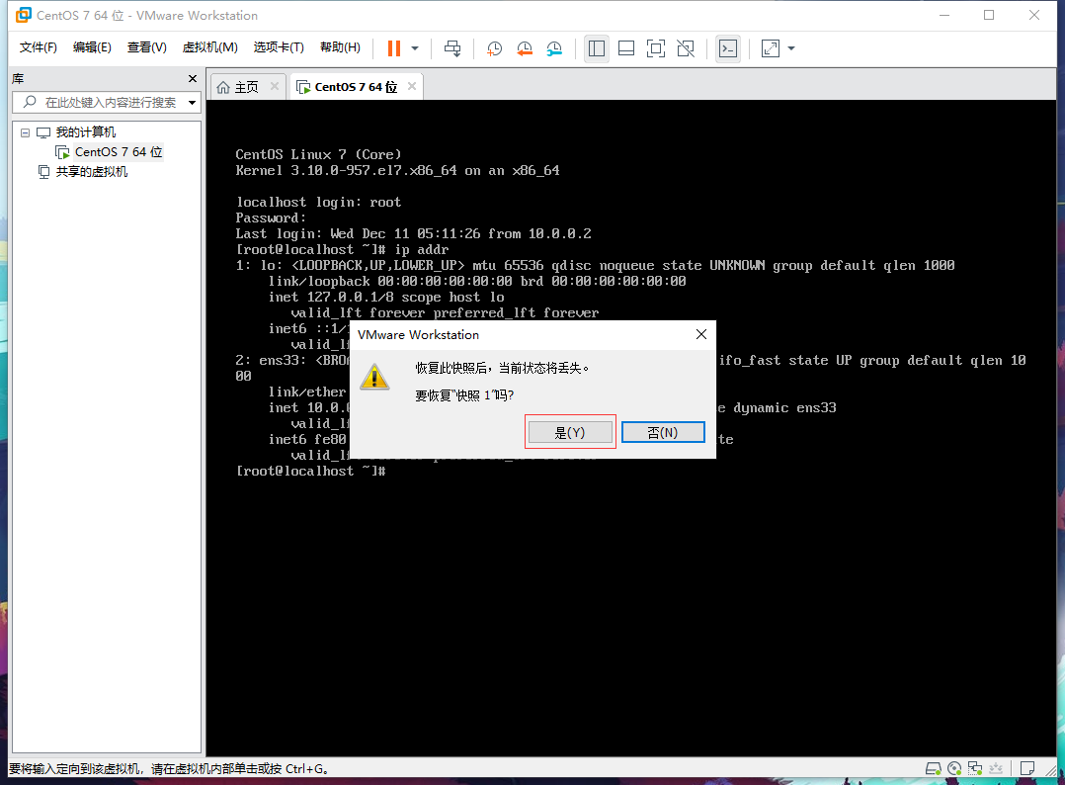Click the CD/DVD status bar icon
1065x785 pixels.
(954, 769)
